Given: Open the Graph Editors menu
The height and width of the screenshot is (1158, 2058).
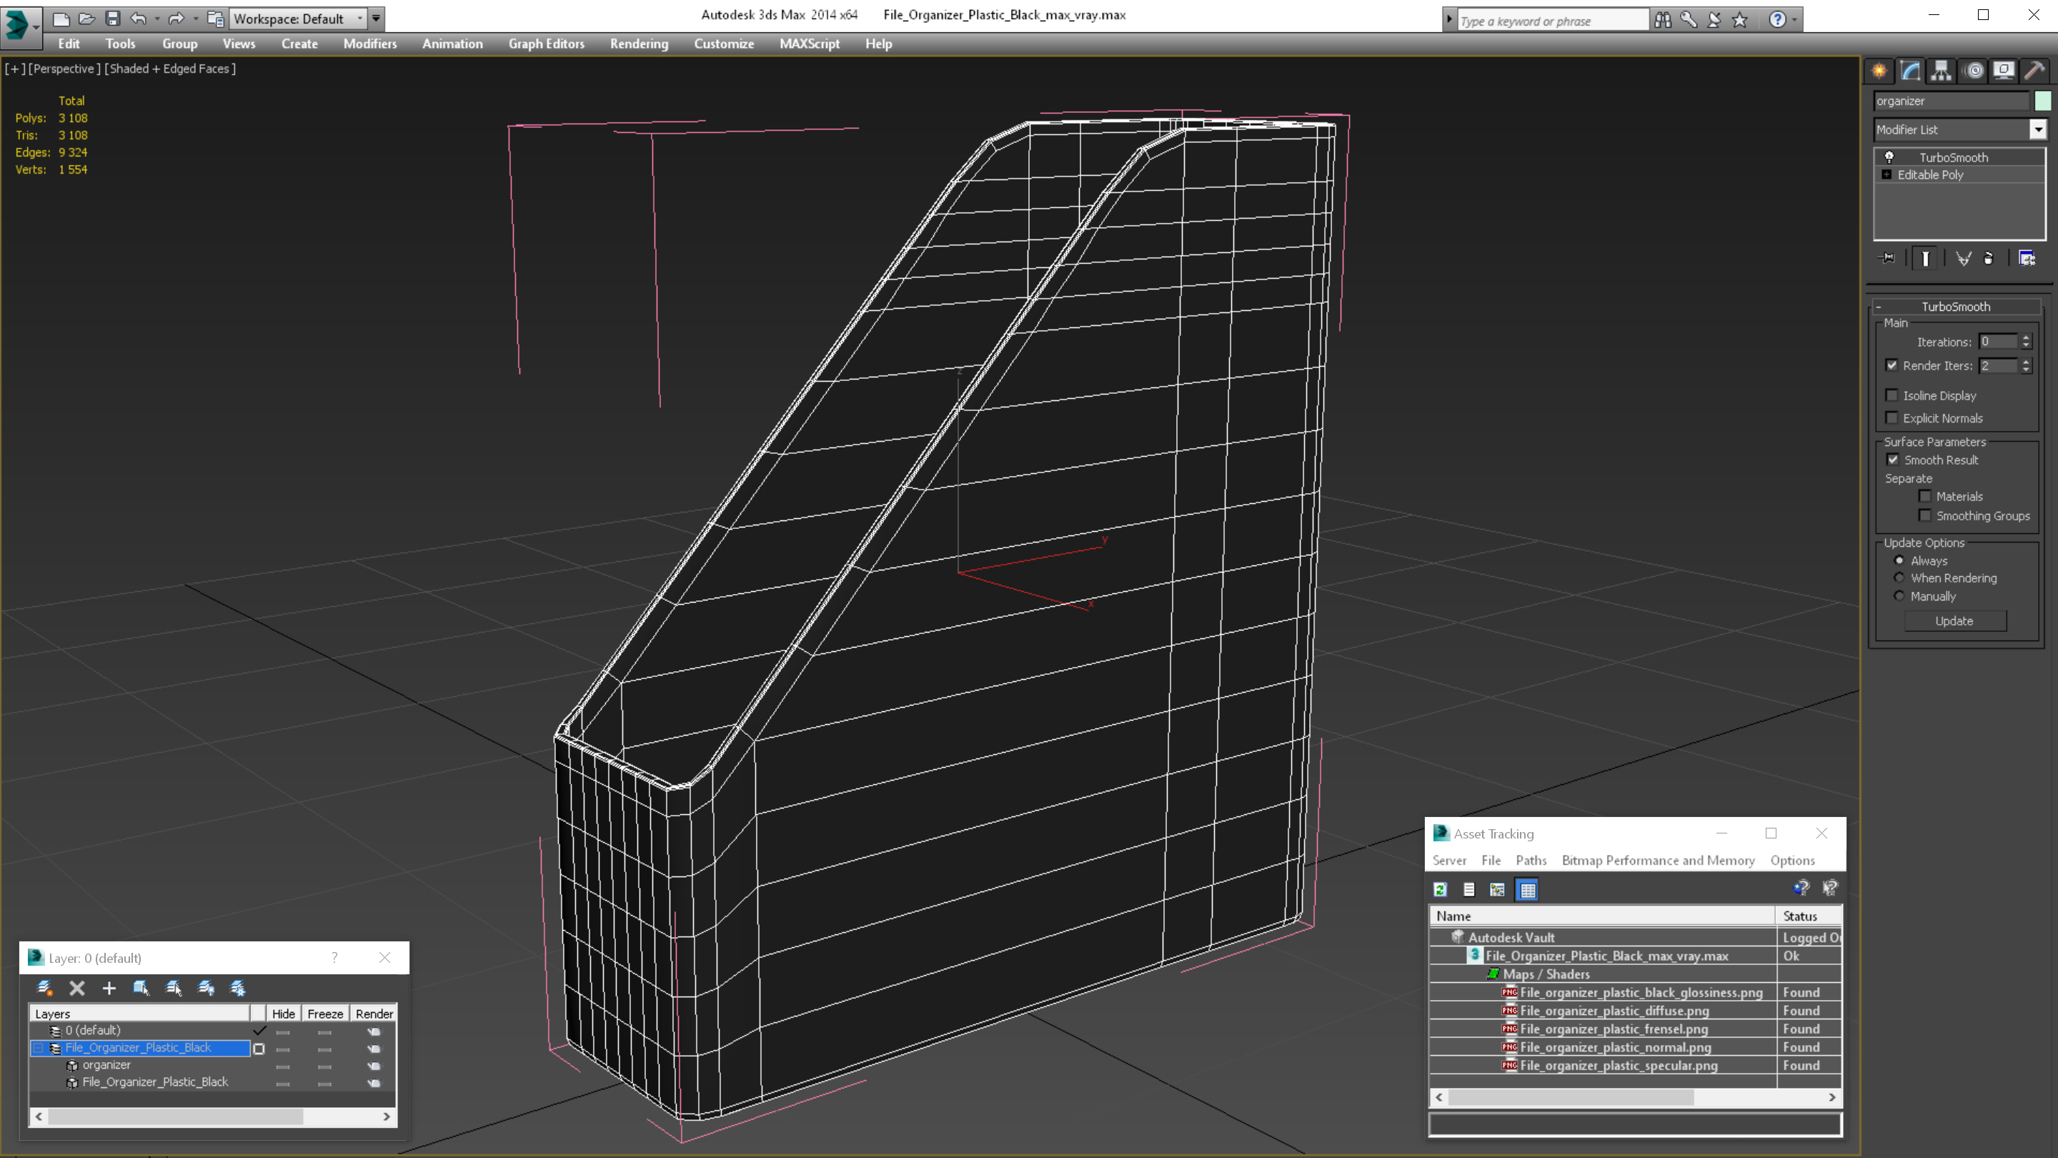Looking at the screenshot, I should pos(547,44).
